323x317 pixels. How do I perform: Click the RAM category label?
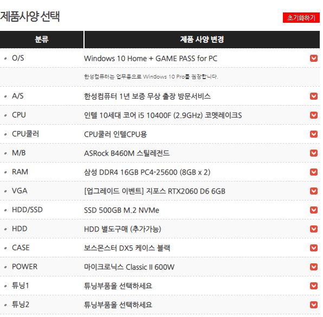(20, 172)
